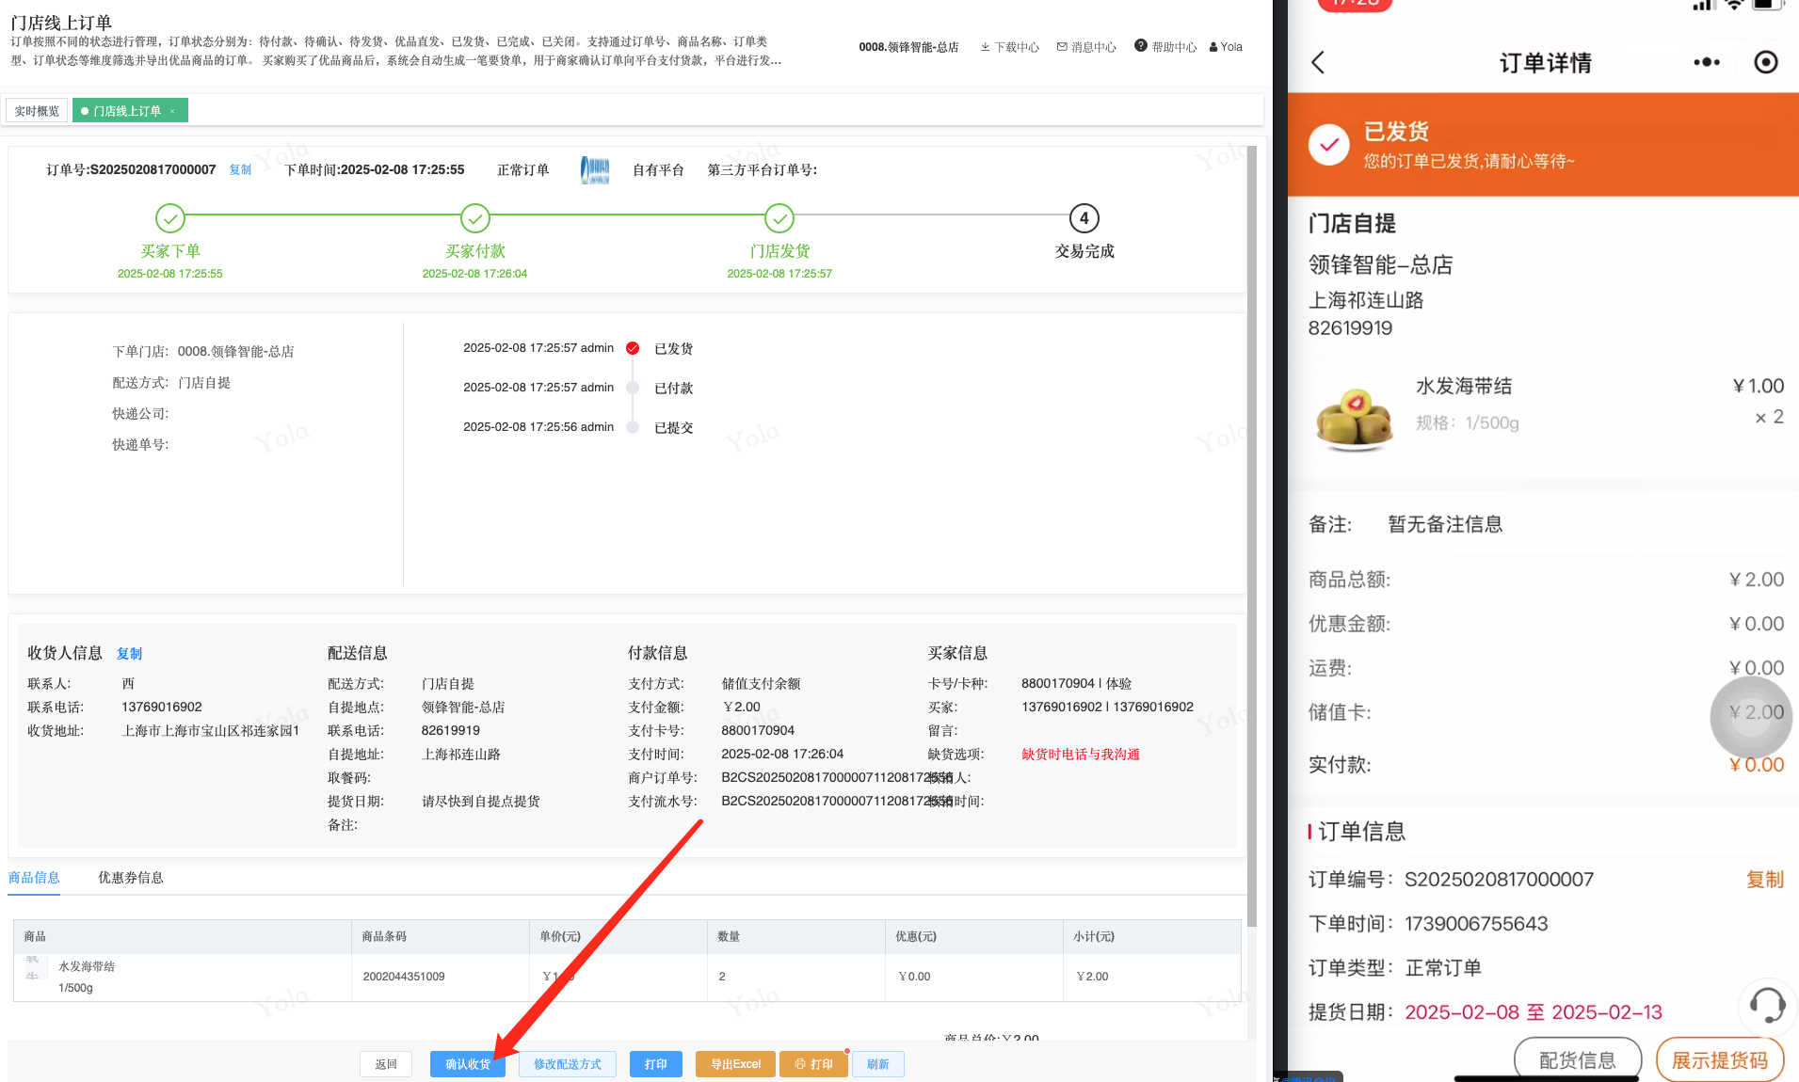Tap the mobile 提货日期 red date range

pos(1534,1012)
